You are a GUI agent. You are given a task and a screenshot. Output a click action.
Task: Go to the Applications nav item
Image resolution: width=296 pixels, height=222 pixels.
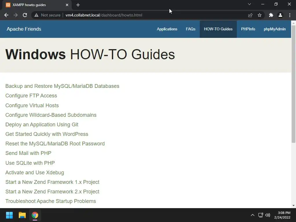pos(167,29)
